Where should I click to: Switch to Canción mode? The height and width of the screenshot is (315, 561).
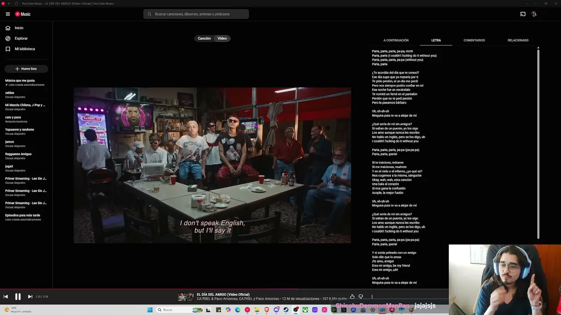[x=204, y=38]
